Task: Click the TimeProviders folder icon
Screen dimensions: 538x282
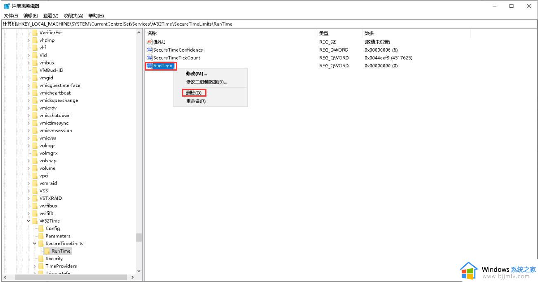Action: pyautogui.click(x=41, y=266)
